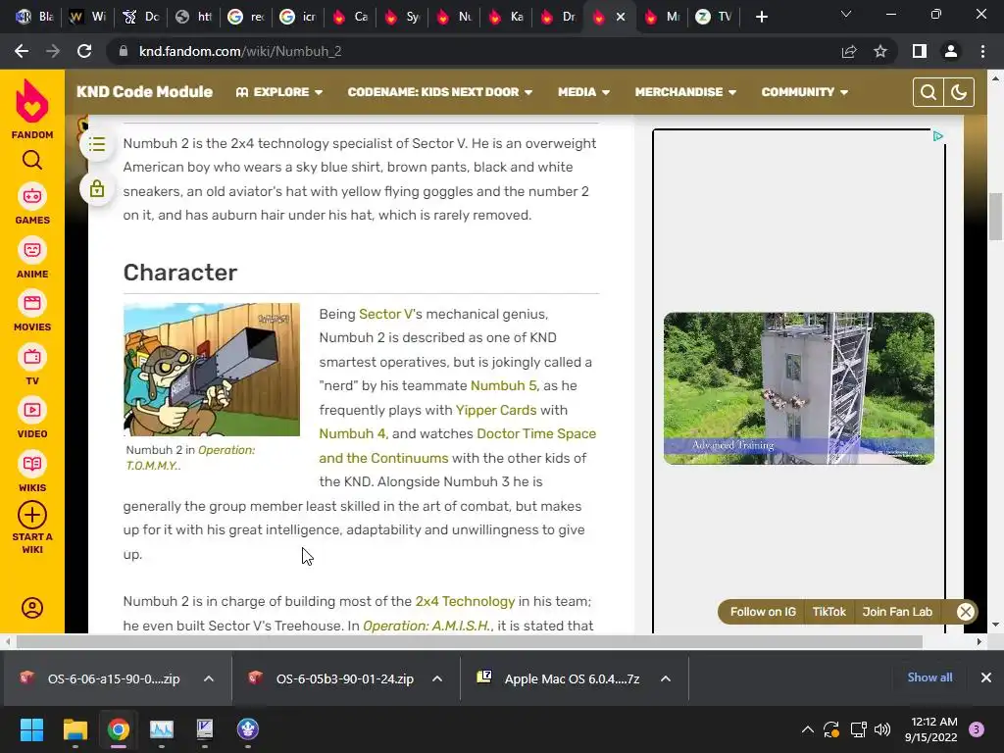Switch to the Ka browser tab

click(507, 17)
